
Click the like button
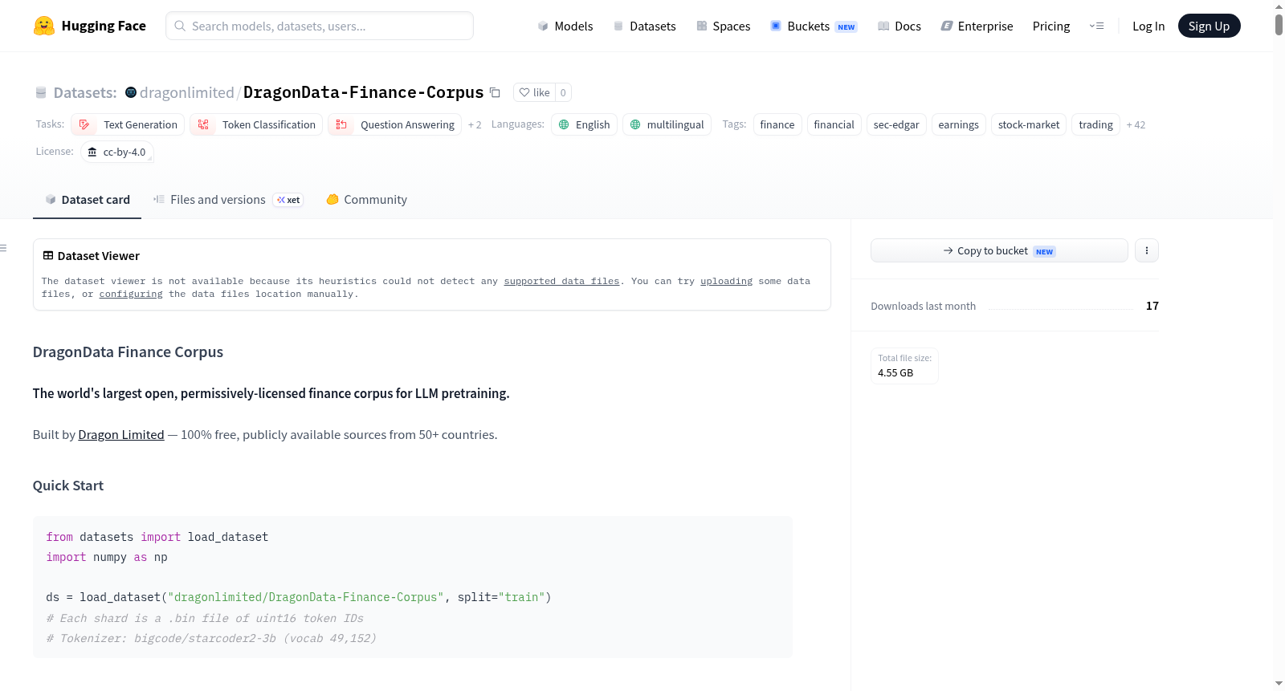tap(534, 92)
